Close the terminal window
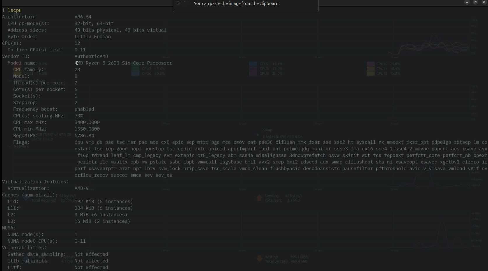488x271 pixels. pos(484,2)
